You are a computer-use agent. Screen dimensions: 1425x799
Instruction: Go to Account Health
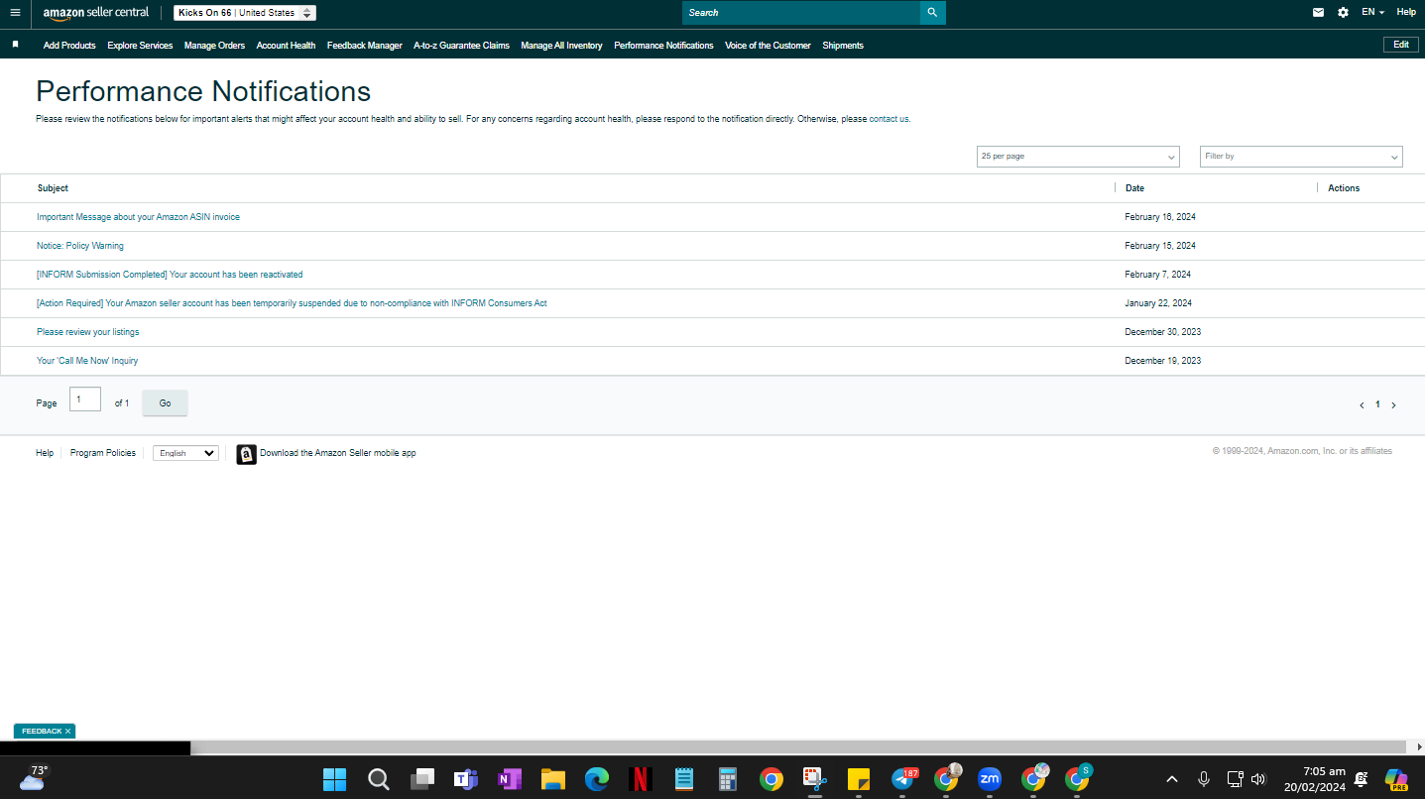286,46
